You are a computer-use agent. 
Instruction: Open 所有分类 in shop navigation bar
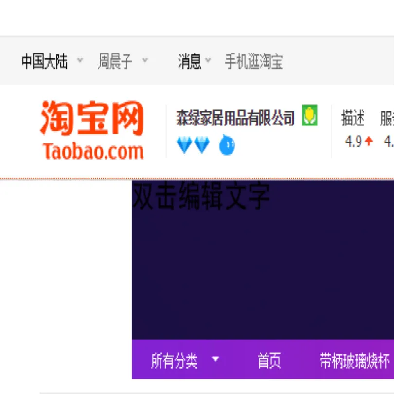175,360
